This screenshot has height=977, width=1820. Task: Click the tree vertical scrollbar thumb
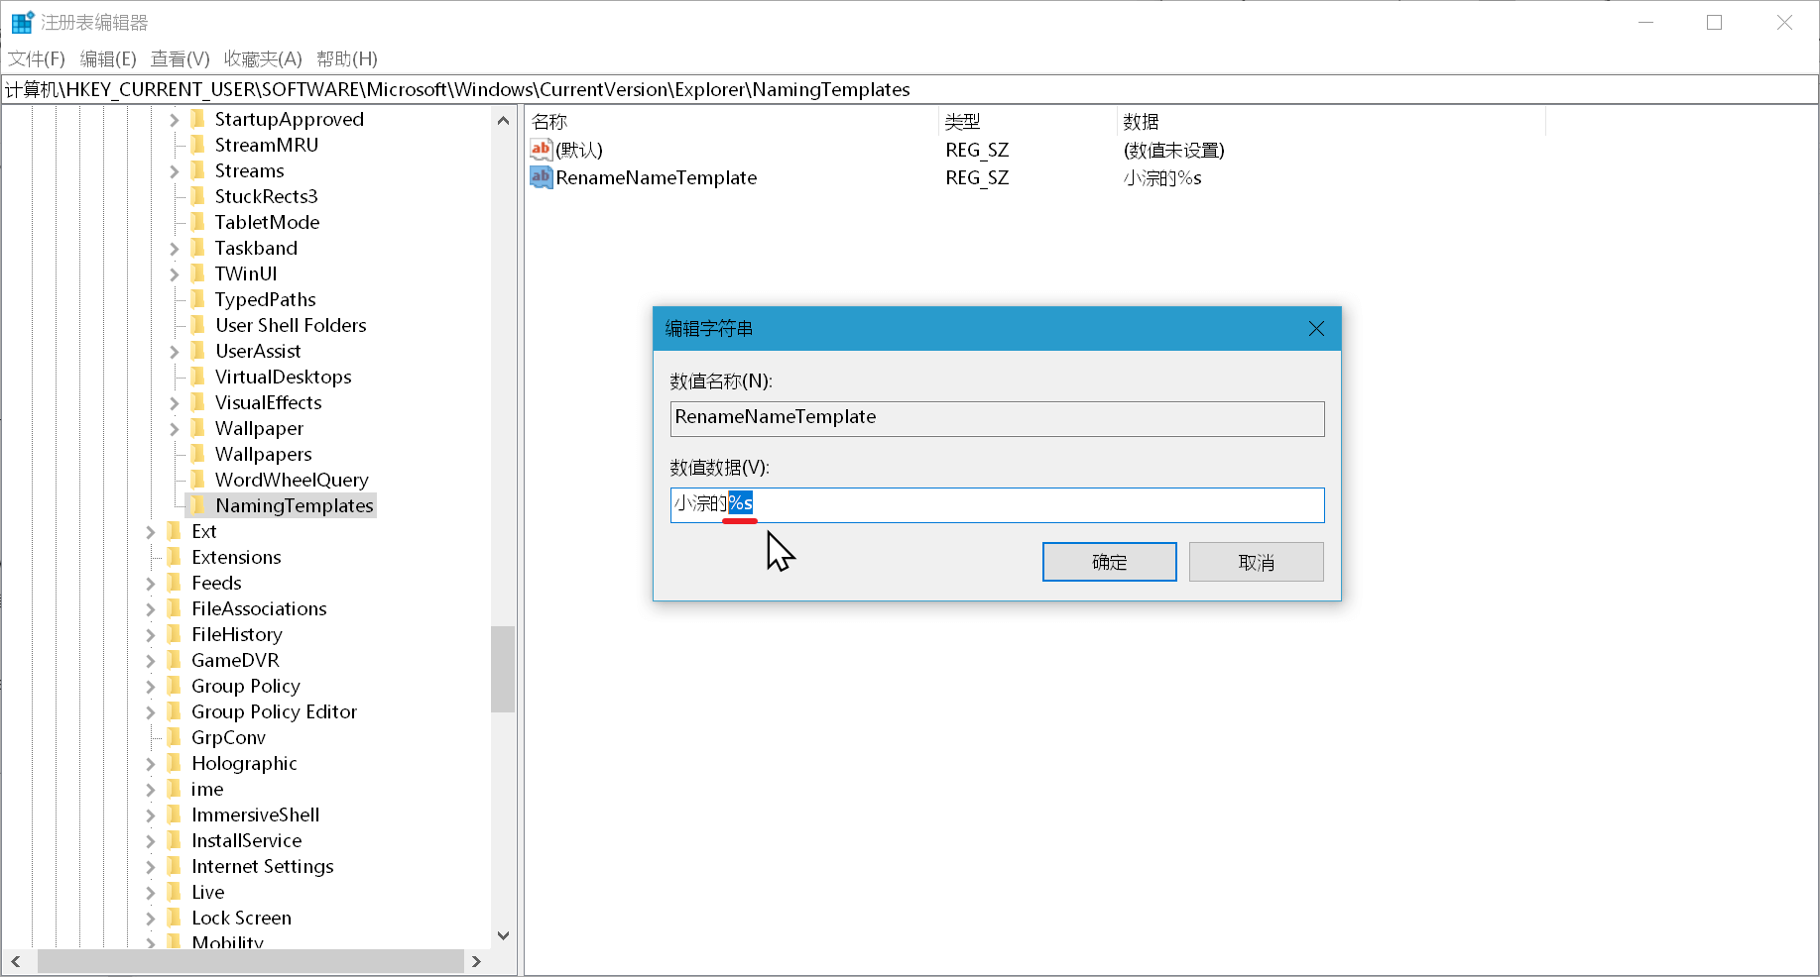click(x=503, y=669)
